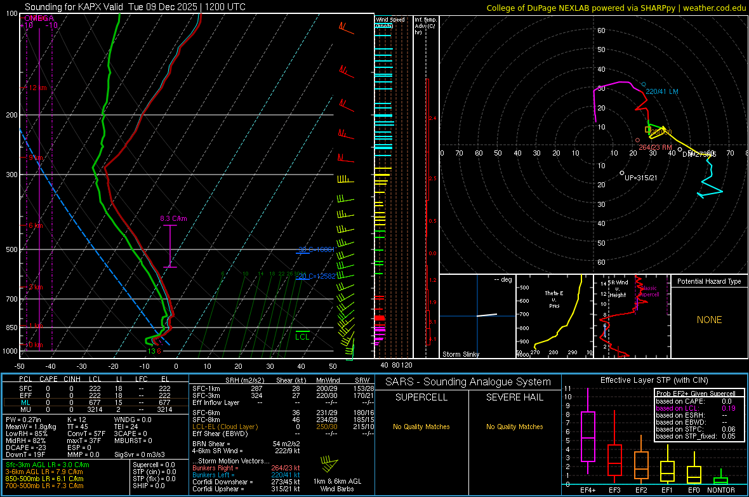Screen dimensions: 749x497
Task: Click the SUPERCELL column heading
Action: (421, 397)
